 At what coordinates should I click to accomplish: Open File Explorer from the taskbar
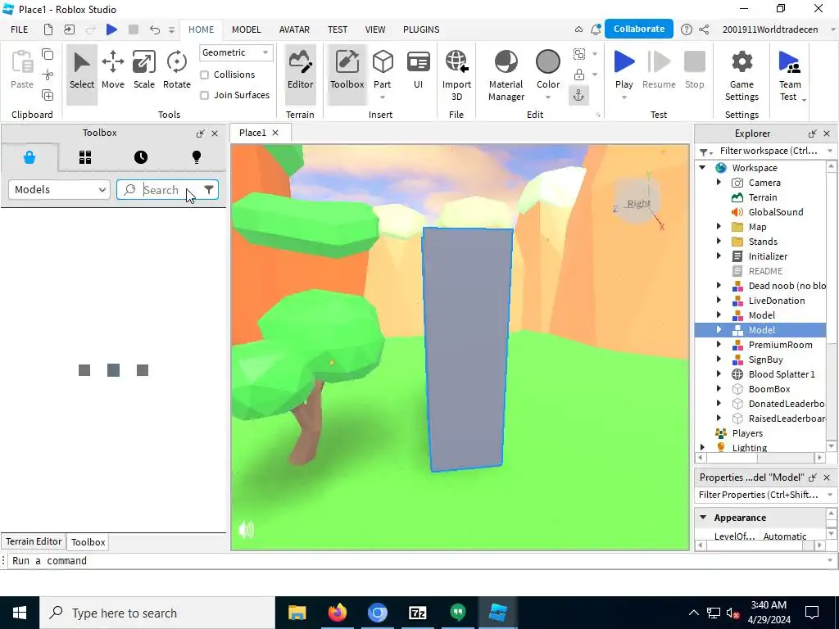pos(297,613)
